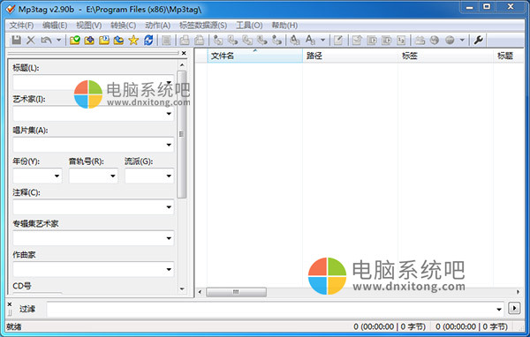Screen dimensions: 530x337
Task: Open the 文件(F) menu
Action: (x=21, y=26)
